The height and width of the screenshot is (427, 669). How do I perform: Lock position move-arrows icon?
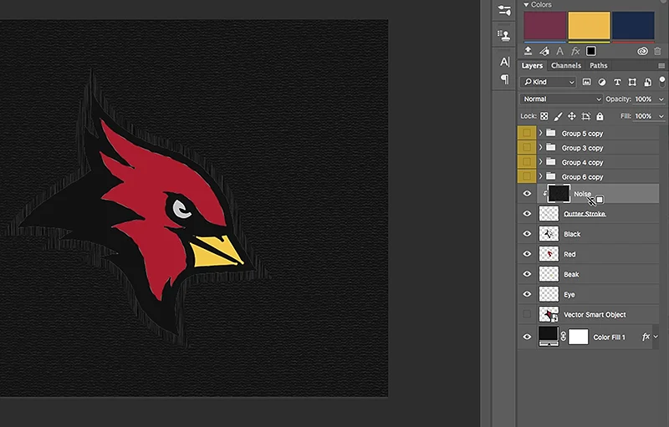(x=572, y=116)
